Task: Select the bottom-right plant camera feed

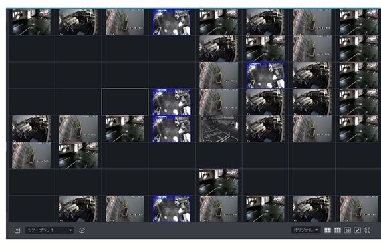Action: [x=359, y=209]
